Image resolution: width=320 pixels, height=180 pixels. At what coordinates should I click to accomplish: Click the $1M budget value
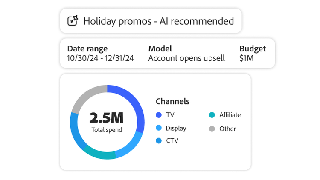click(x=247, y=58)
